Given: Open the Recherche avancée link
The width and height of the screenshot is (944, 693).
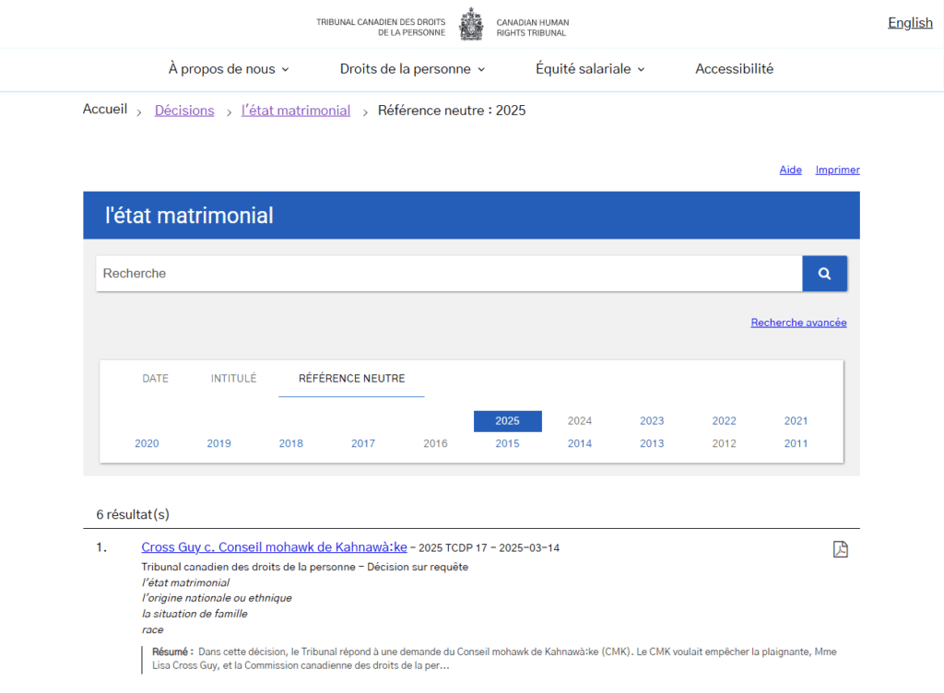Looking at the screenshot, I should pos(798,323).
